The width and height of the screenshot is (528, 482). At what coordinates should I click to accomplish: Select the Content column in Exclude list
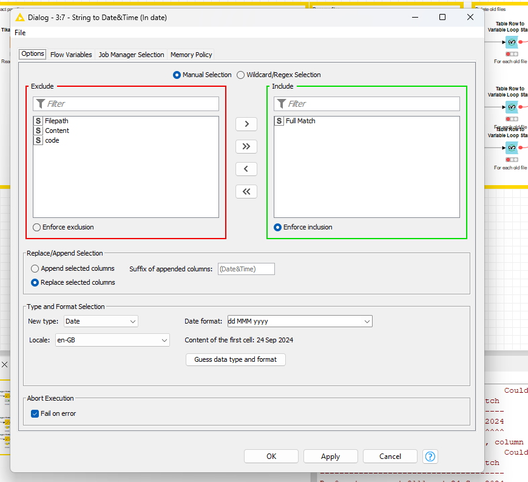coord(56,131)
